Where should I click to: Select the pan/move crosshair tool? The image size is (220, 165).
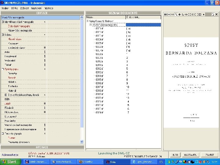(x=179, y=14)
